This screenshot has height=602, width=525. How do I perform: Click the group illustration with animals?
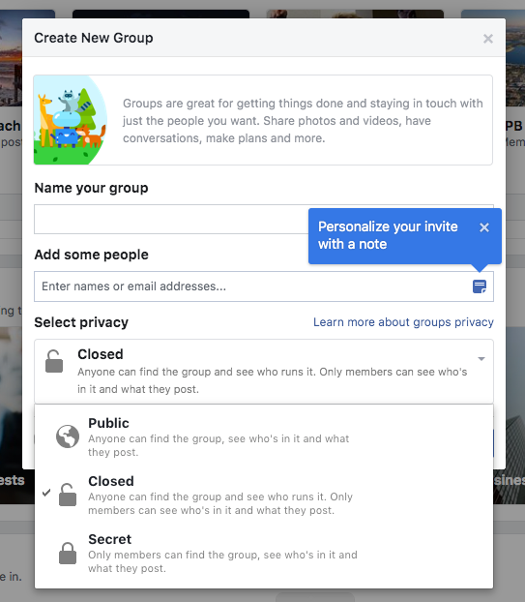click(x=71, y=120)
